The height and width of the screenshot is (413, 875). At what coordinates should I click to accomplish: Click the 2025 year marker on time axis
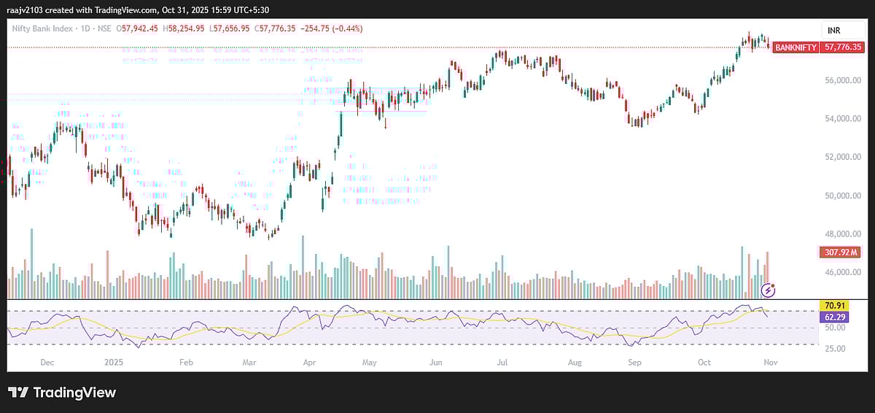pos(113,362)
